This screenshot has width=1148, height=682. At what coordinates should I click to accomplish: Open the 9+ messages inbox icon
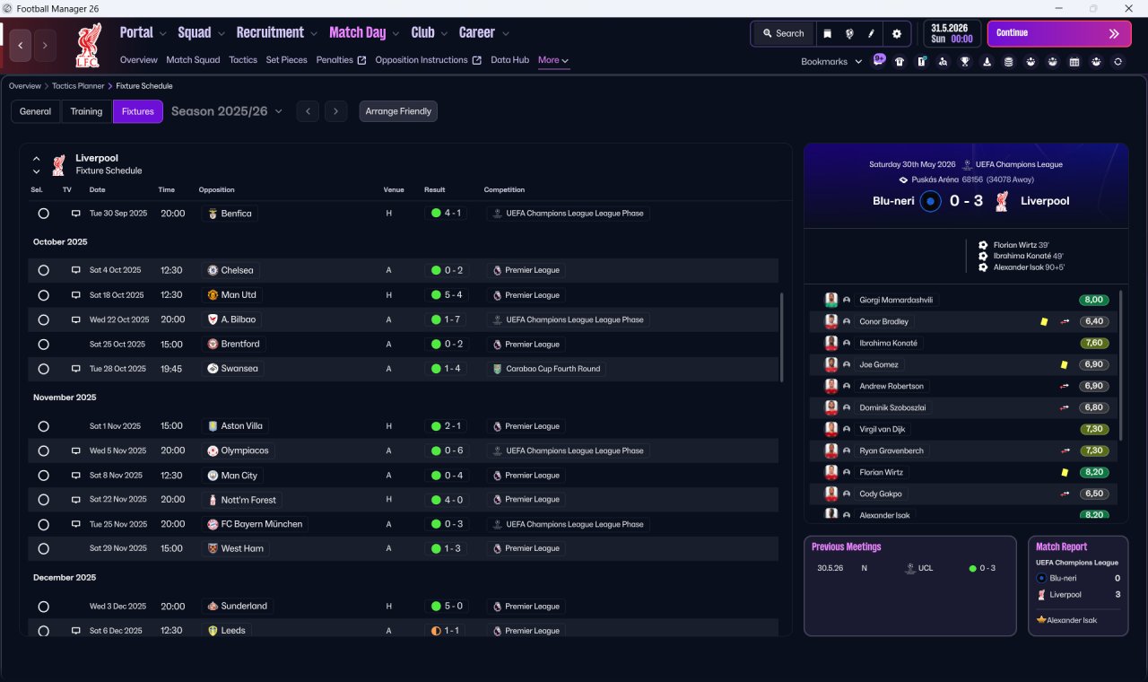pos(878,61)
